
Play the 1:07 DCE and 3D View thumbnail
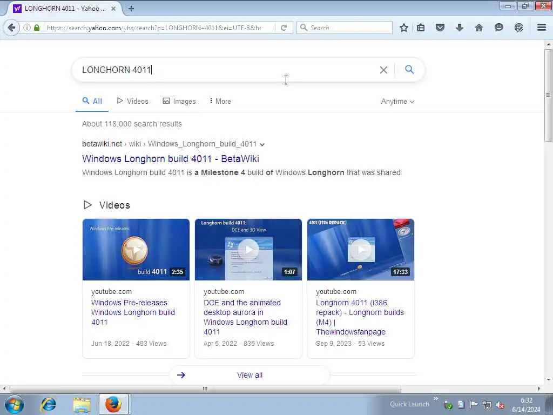tap(248, 250)
